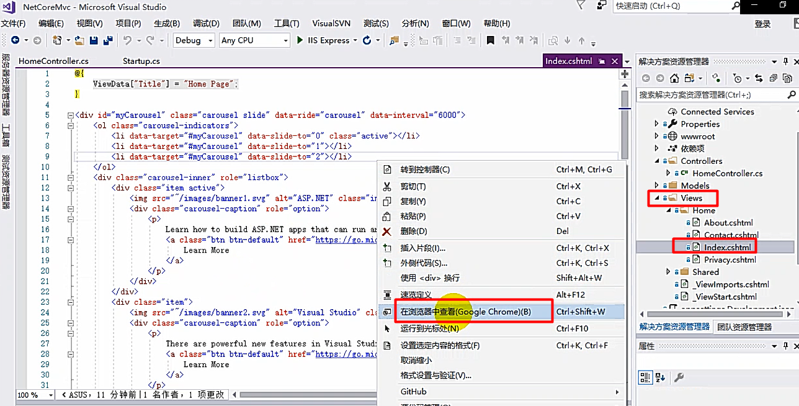Sort Properties panel alphabetically

(660, 377)
